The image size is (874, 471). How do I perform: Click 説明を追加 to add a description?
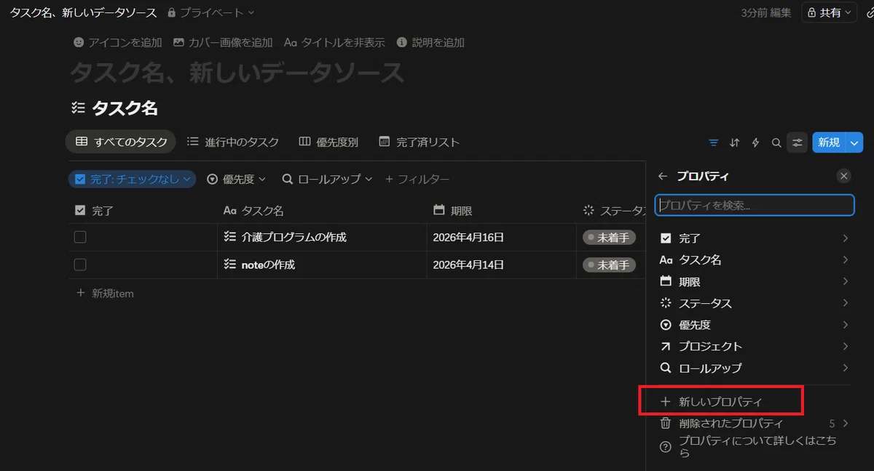pos(430,42)
